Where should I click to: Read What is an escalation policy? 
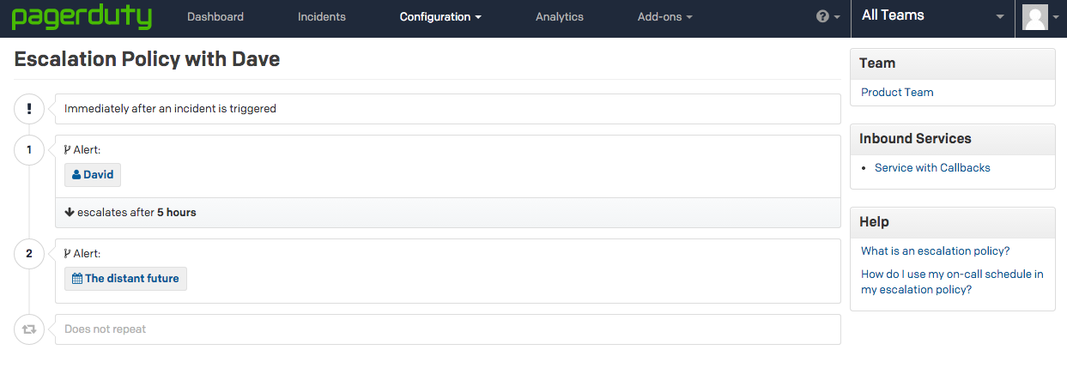point(935,251)
